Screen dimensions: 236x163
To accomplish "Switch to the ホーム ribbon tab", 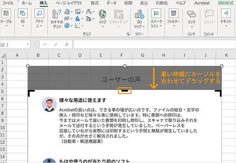I will coord(27,3).
